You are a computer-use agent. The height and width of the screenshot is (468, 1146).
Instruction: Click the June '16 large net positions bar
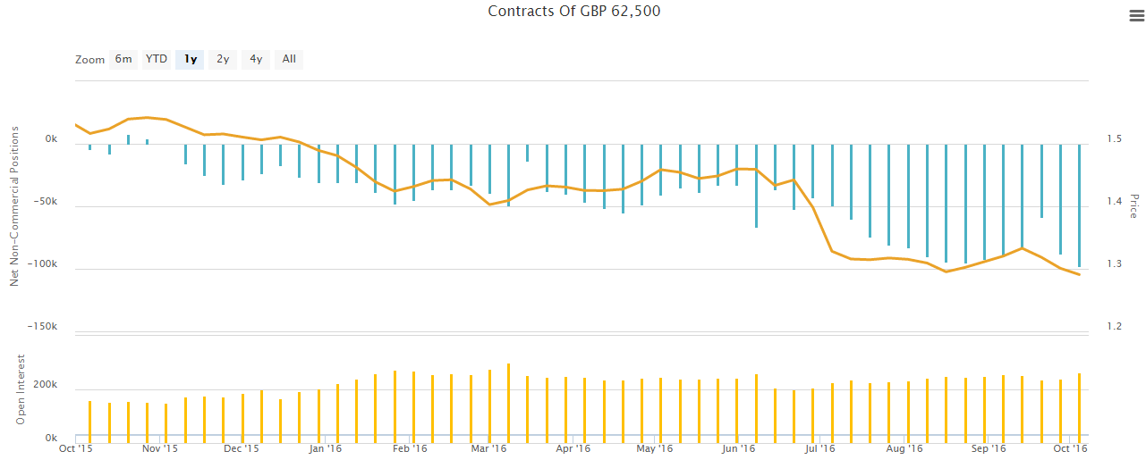pos(756,186)
